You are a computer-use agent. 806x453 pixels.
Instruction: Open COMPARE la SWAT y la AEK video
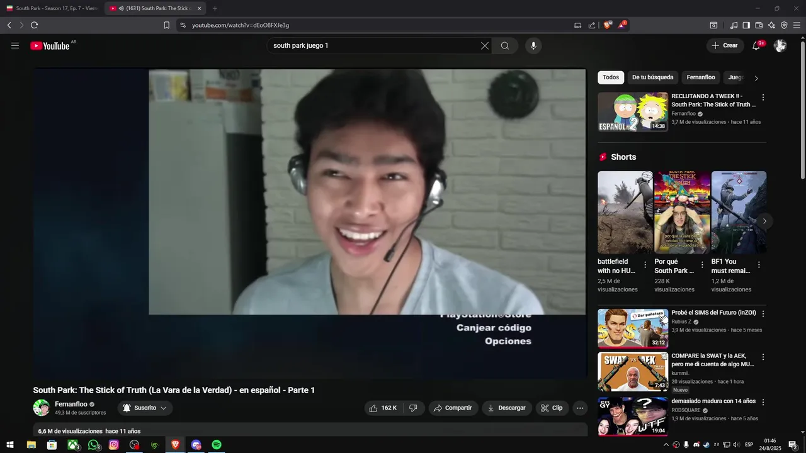633,371
